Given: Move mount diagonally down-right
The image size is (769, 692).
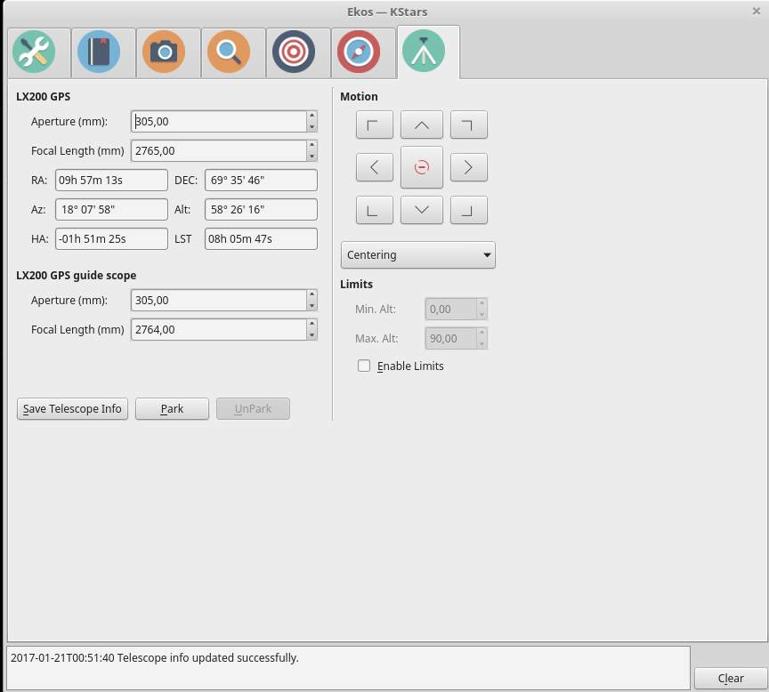Looking at the screenshot, I should point(469,210).
